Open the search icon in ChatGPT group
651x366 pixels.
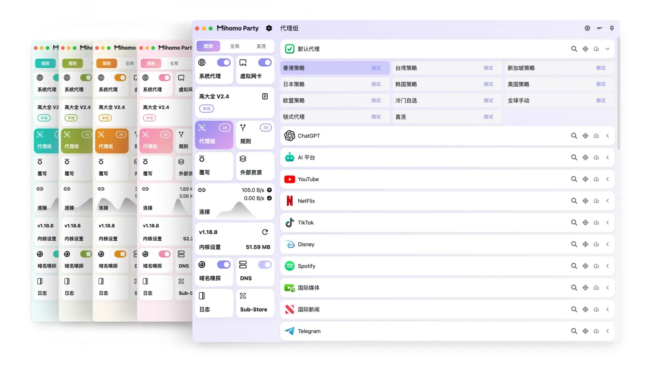click(x=574, y=135)
